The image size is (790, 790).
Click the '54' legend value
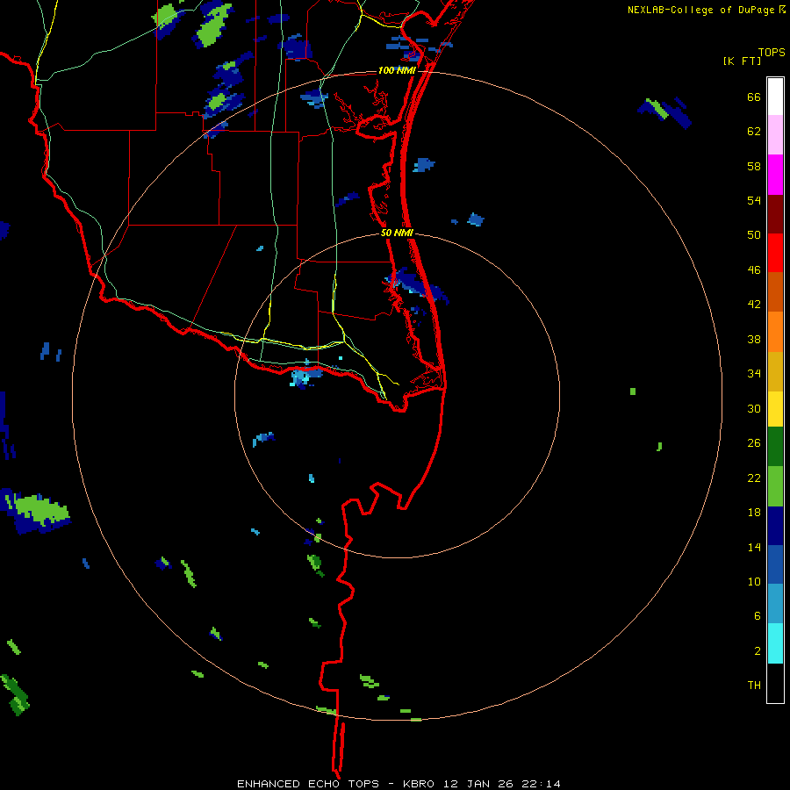click(754, 200)
